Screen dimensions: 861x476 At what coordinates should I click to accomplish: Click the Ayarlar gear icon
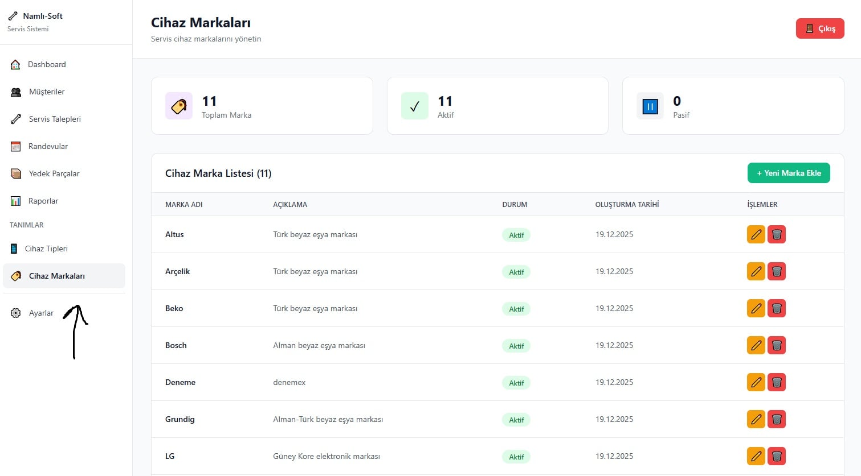(16, 313)
